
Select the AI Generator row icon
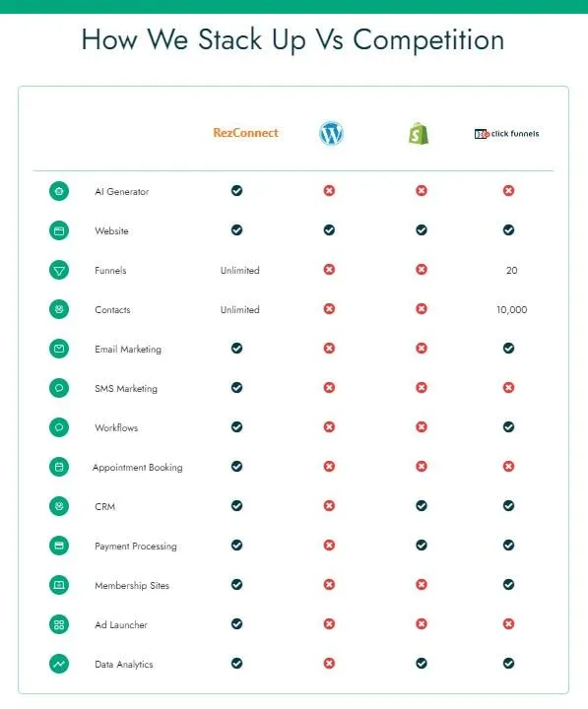[x=59, y=191]
